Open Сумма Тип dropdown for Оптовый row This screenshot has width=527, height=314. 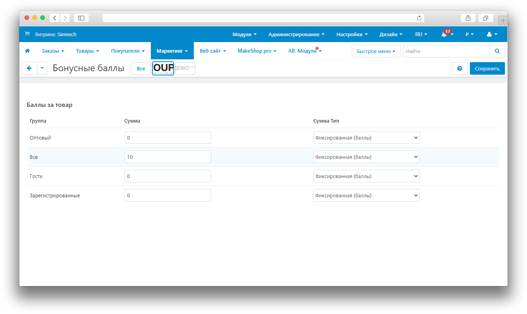366,138
